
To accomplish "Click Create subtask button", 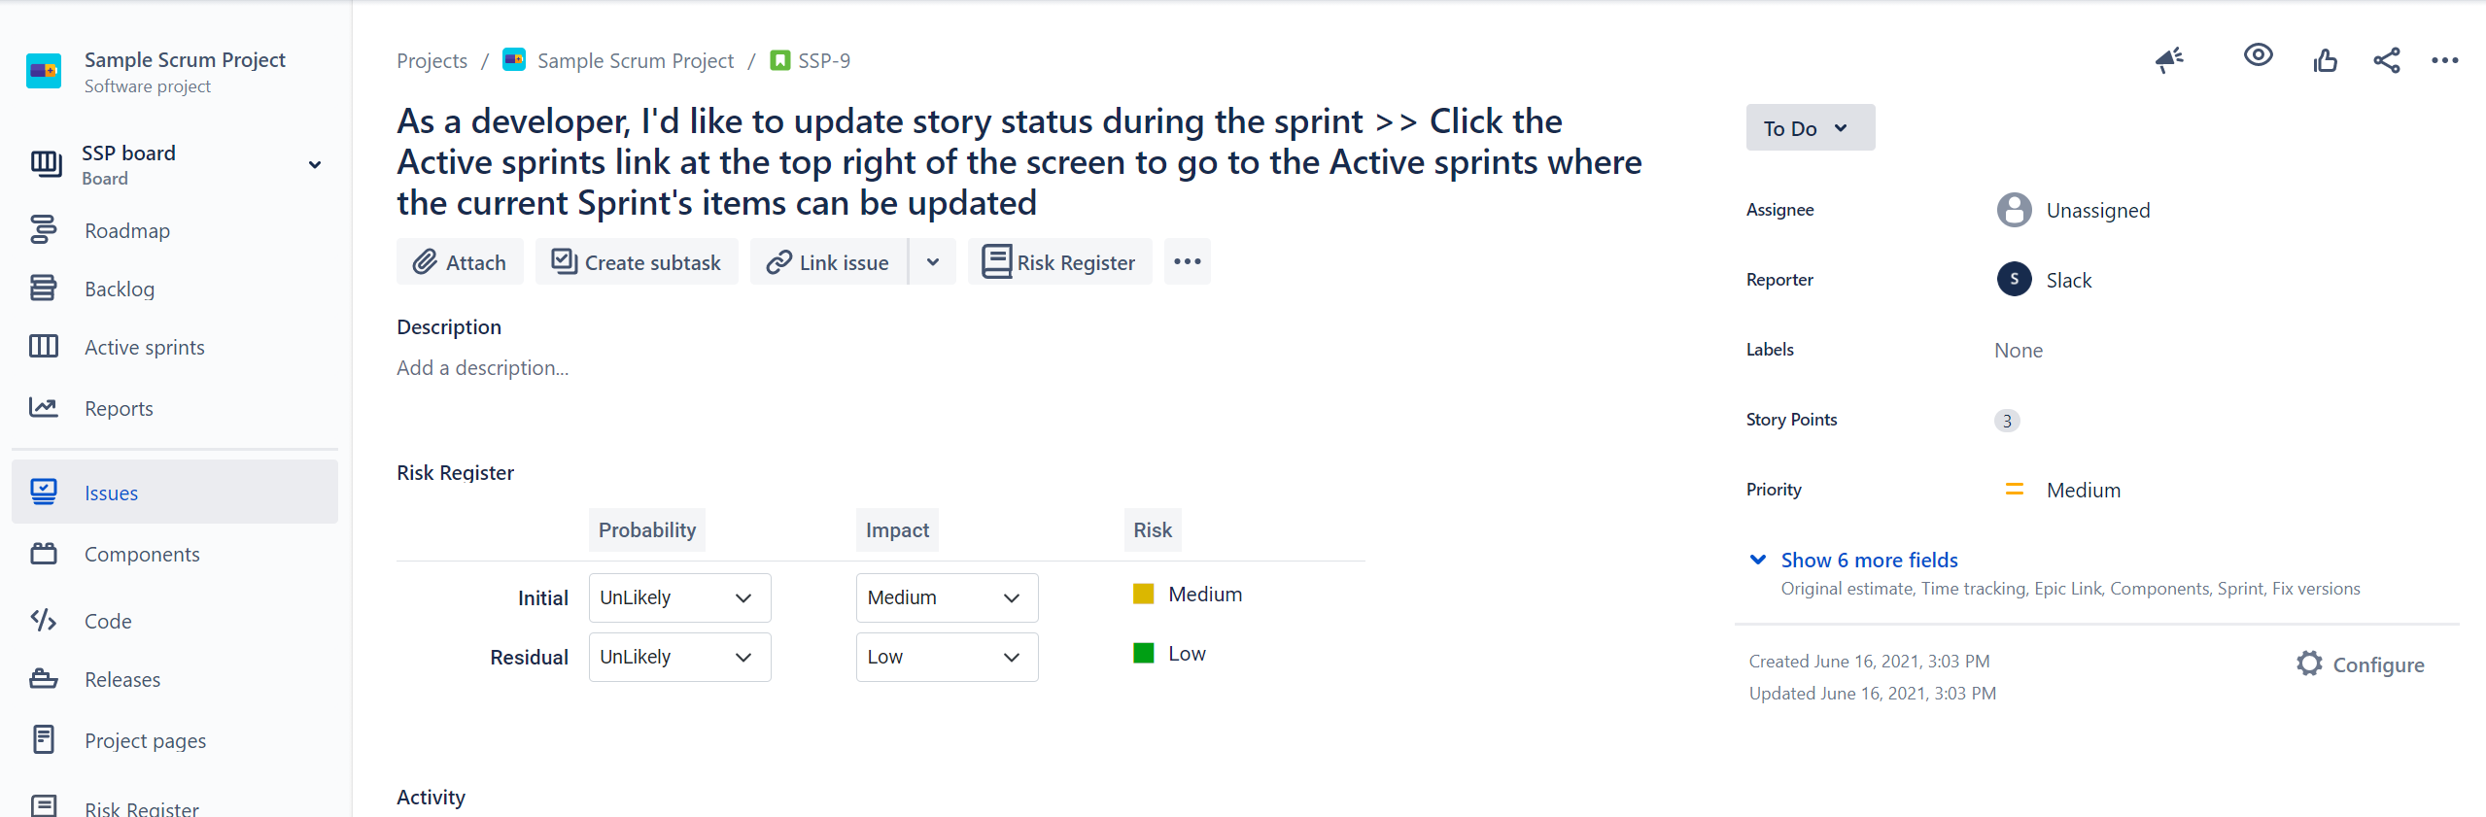I will click(637, 262).
